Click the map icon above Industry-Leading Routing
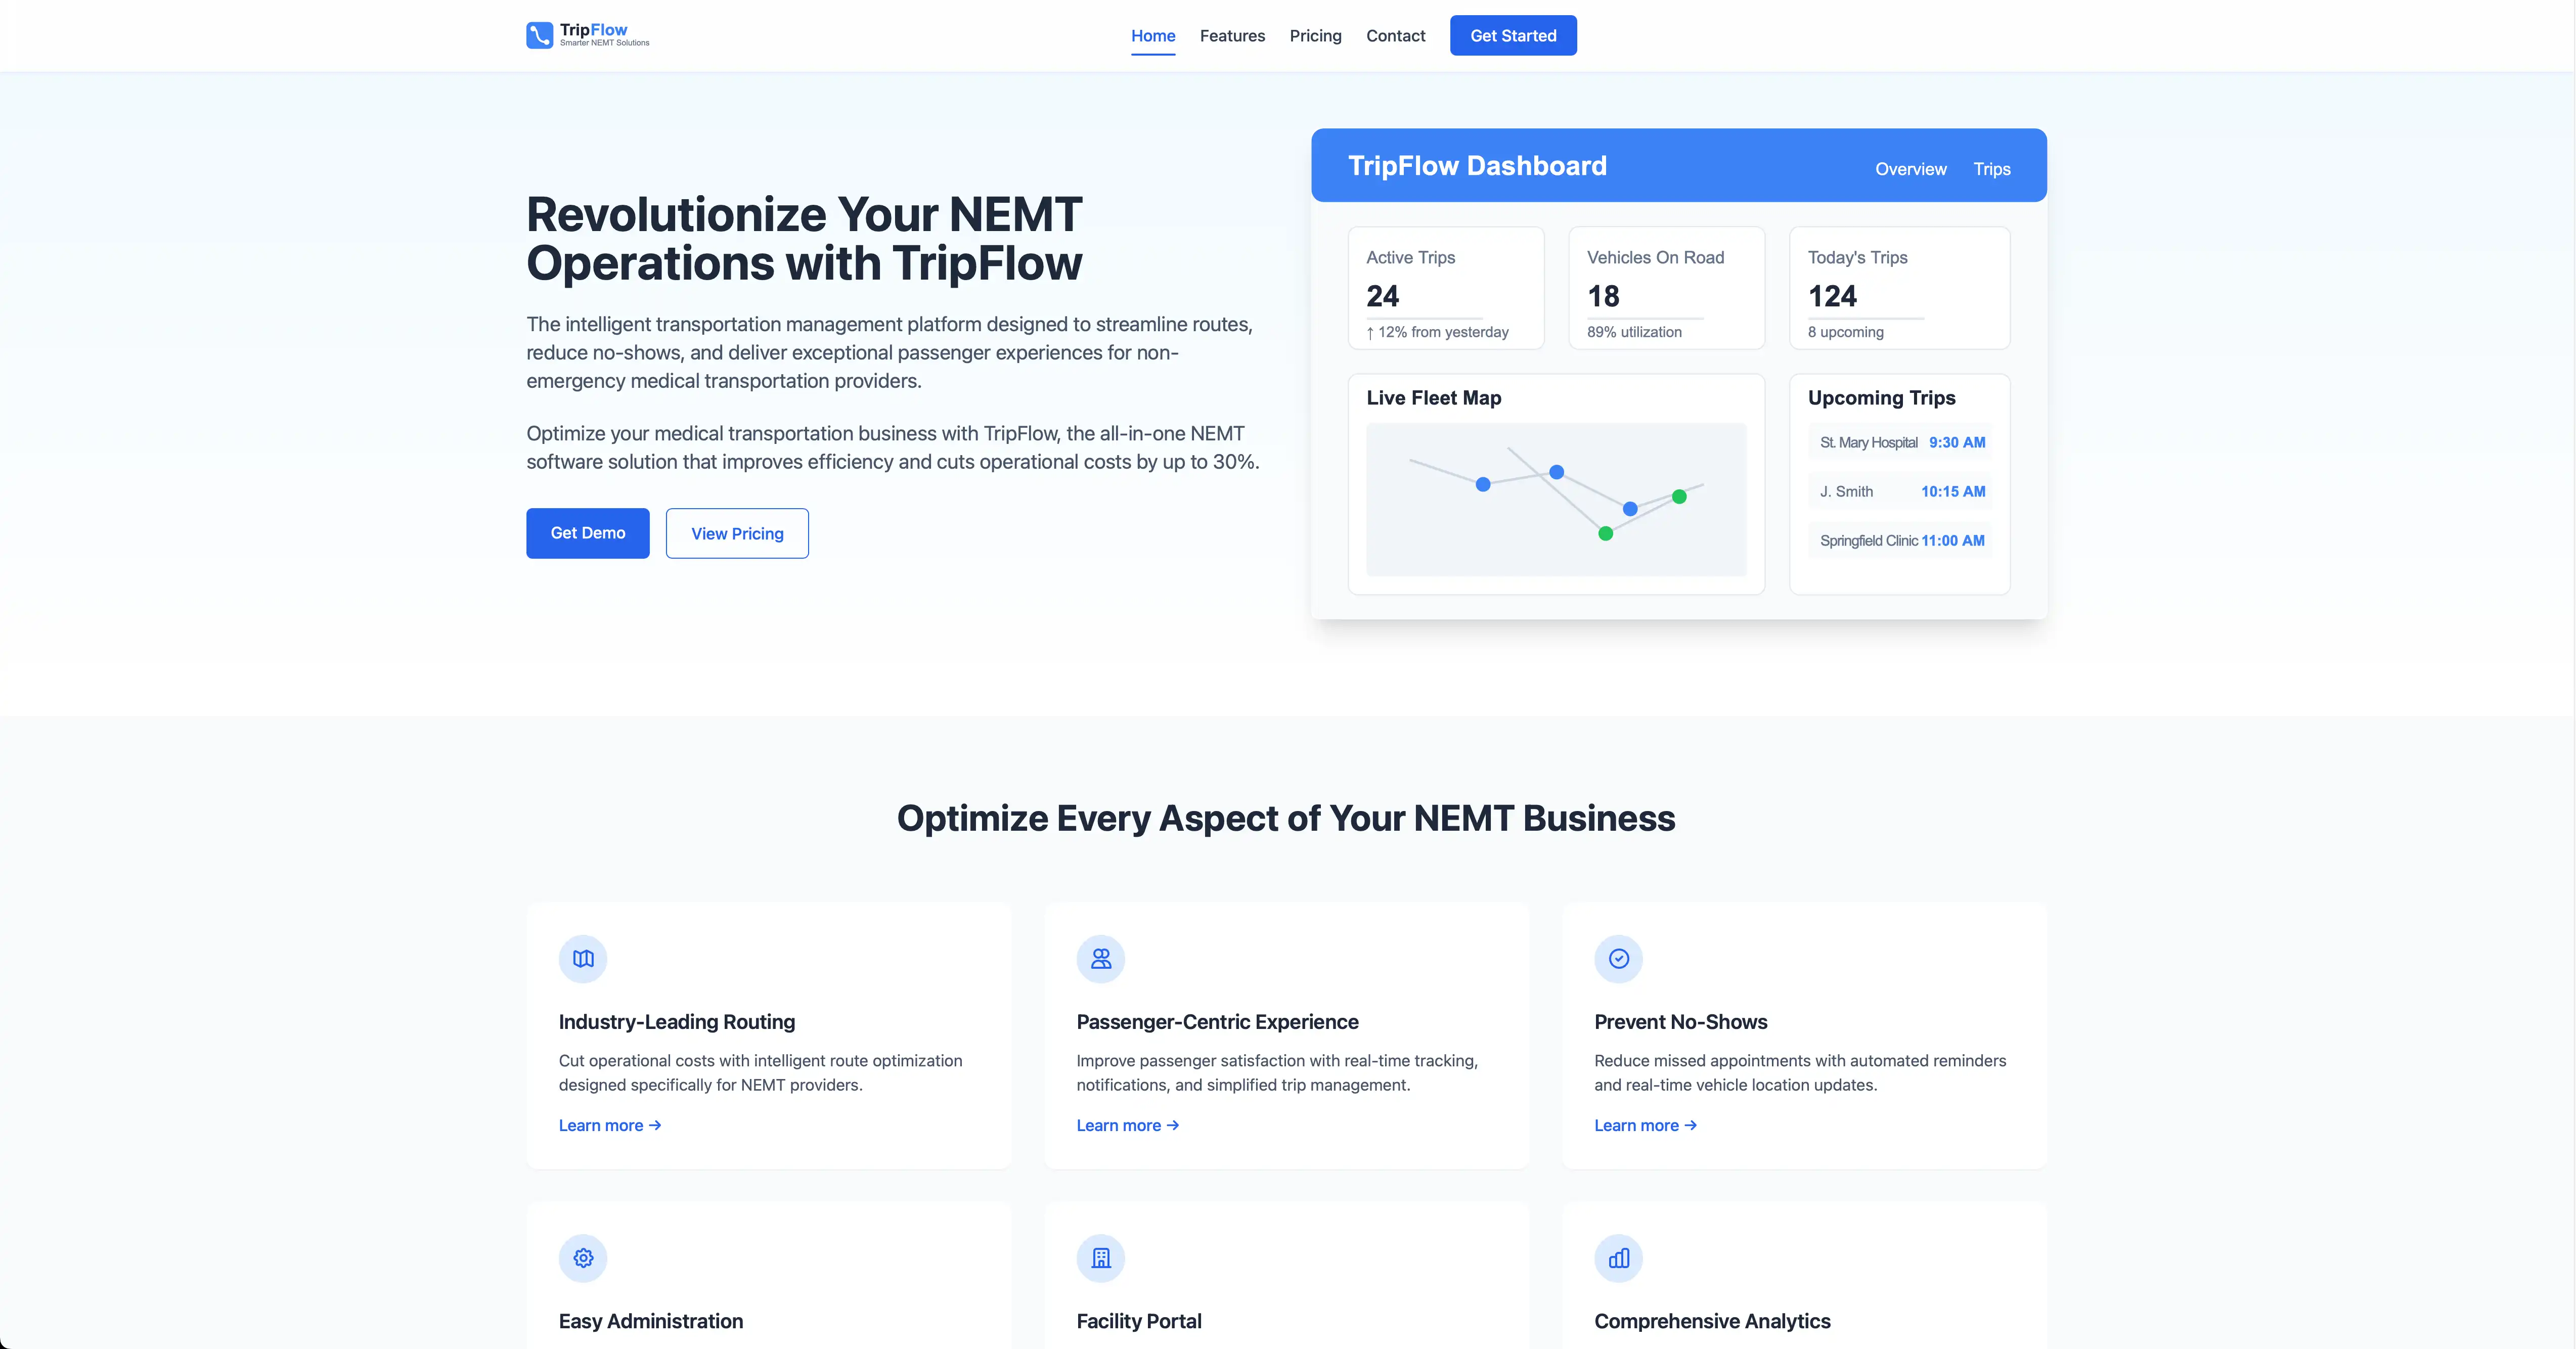 (583, 959)
